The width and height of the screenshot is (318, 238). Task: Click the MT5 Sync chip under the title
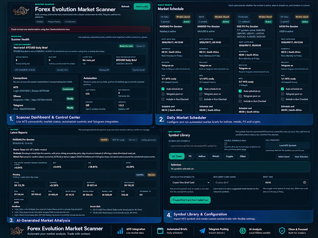(x=40, y=22)
